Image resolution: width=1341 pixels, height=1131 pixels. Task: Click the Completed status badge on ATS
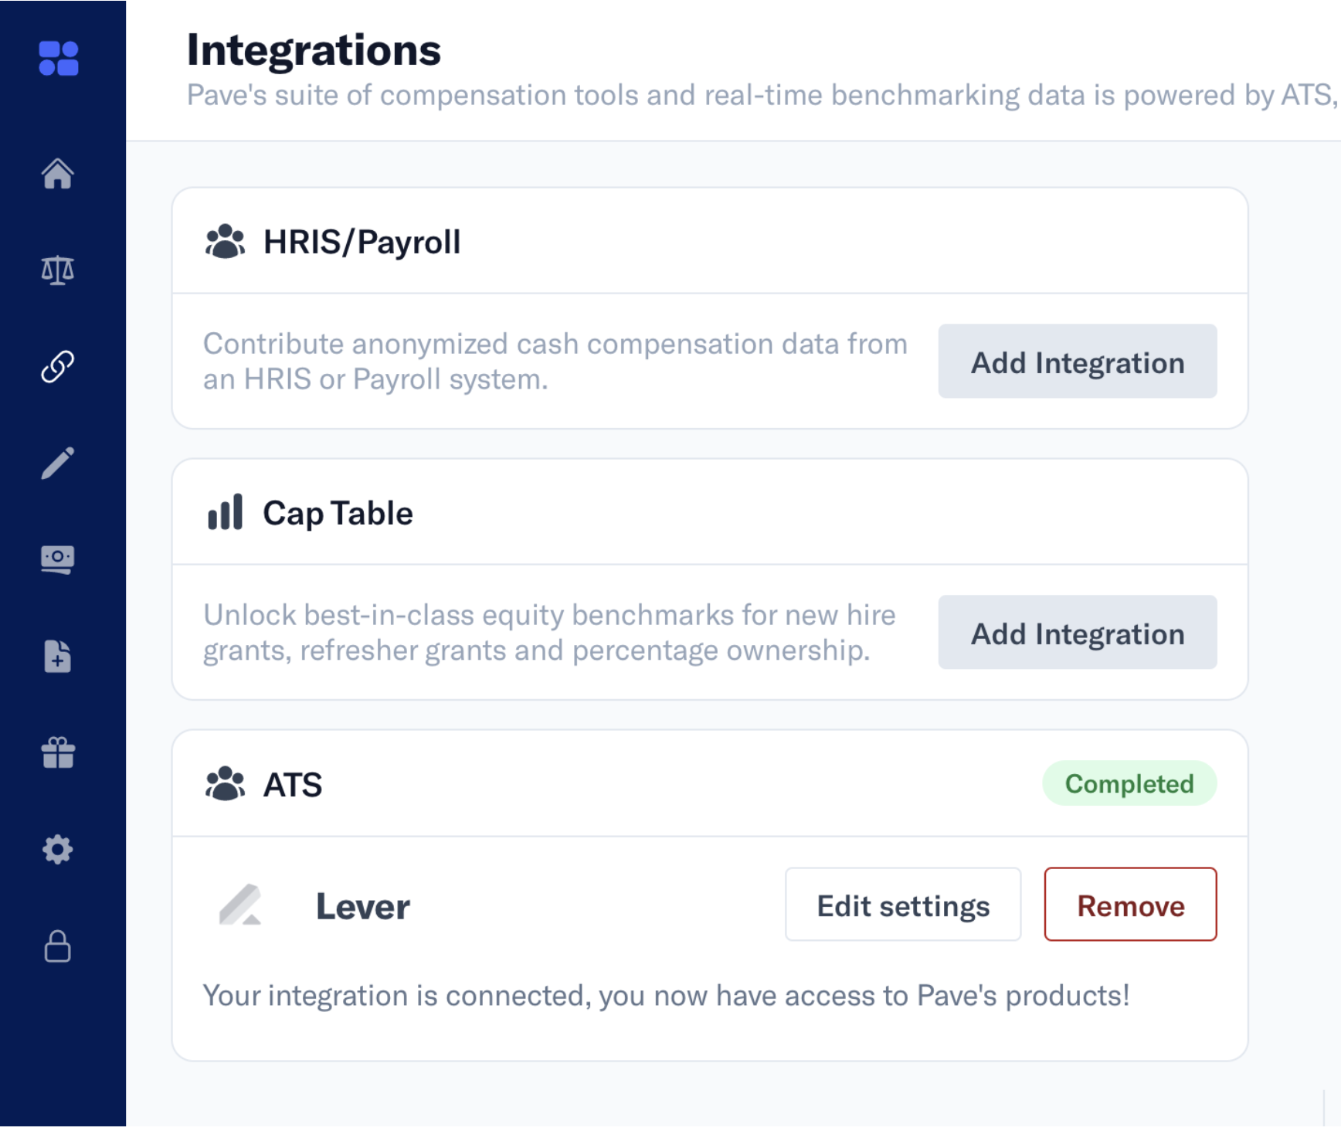1129,783
